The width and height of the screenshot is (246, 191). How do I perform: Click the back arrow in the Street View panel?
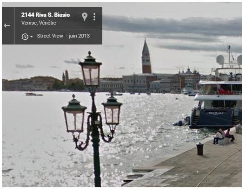pos(7,25)
